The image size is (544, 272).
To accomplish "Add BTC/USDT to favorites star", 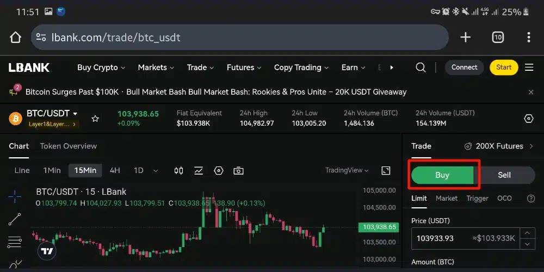I will click(x=95, y=119).
